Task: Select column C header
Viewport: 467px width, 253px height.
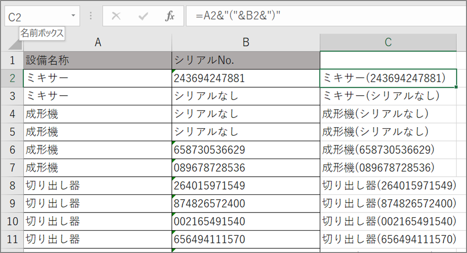Action: (x=388, y=42)
